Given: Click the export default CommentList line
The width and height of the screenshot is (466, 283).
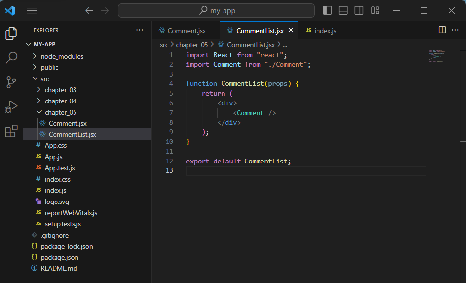Looking at the screenshot, I should tap(238, 161).
